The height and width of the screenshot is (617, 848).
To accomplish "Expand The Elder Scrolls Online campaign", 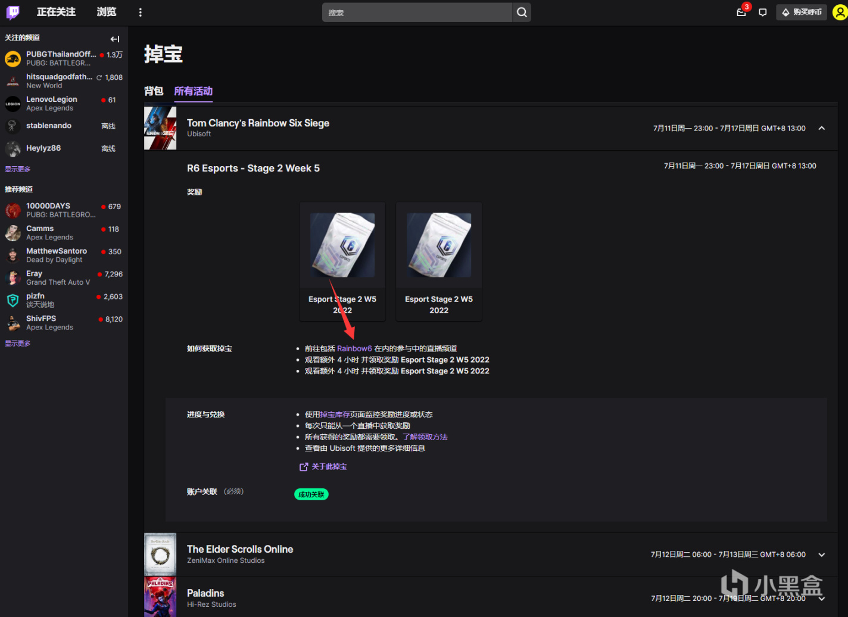I will coord(822,554).
